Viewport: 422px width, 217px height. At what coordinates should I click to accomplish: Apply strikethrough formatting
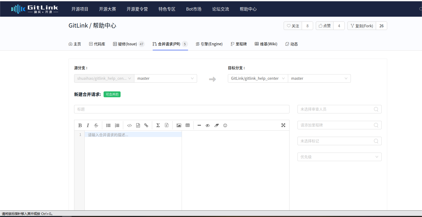click(x=96, y=125)
